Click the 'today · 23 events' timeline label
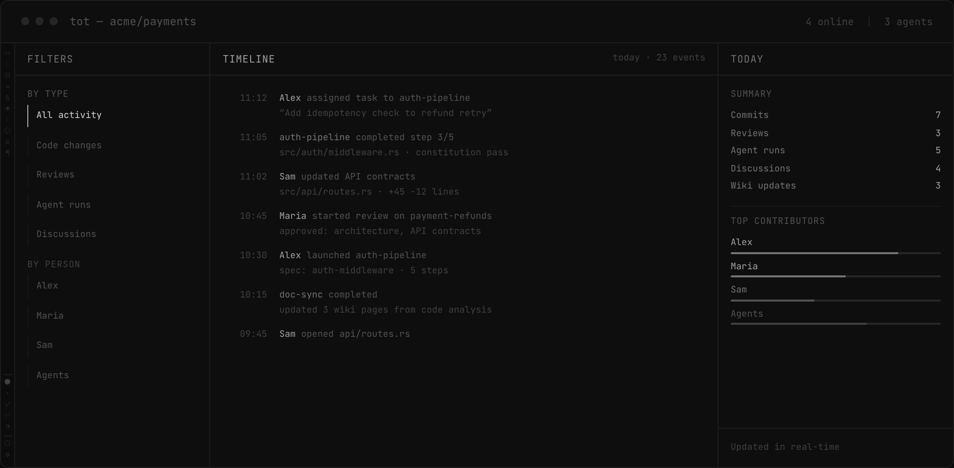The height and width of the screenshot is (468, 954). click(659, 58)
